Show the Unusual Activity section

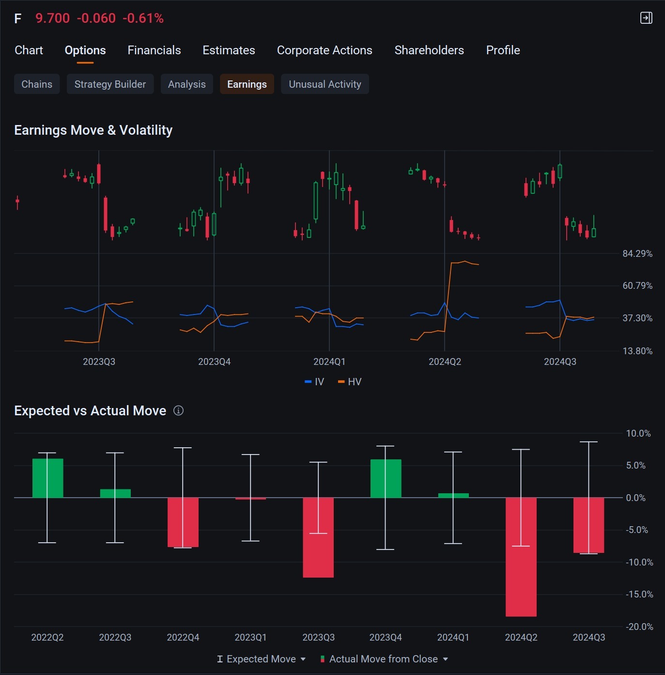pos(325,84)
